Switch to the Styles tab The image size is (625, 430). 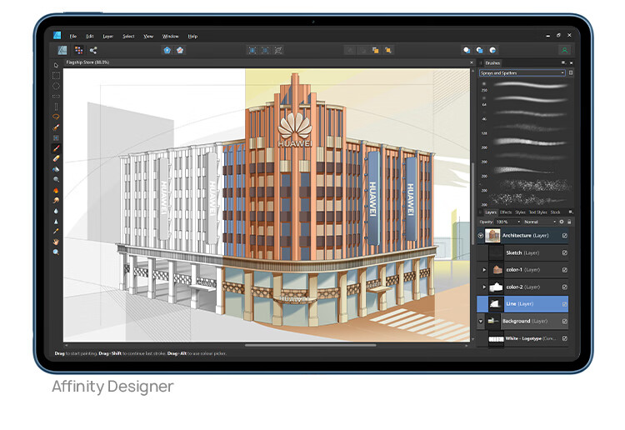[x=520, y=212]
